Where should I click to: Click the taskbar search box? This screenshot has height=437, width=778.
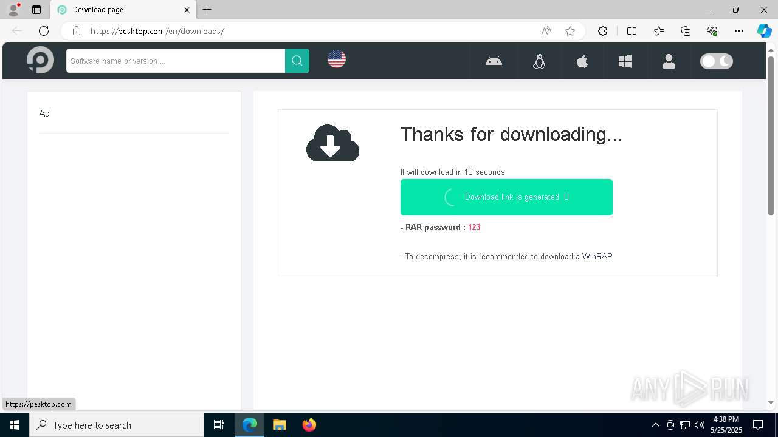pos(117,425)
